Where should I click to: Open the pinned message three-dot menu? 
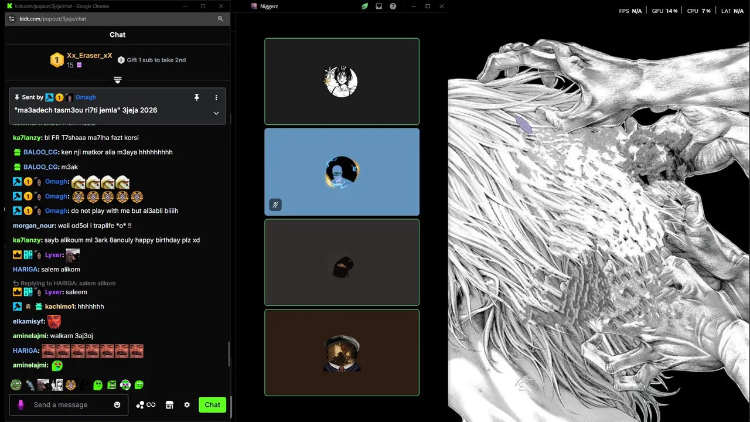(216, 97)
